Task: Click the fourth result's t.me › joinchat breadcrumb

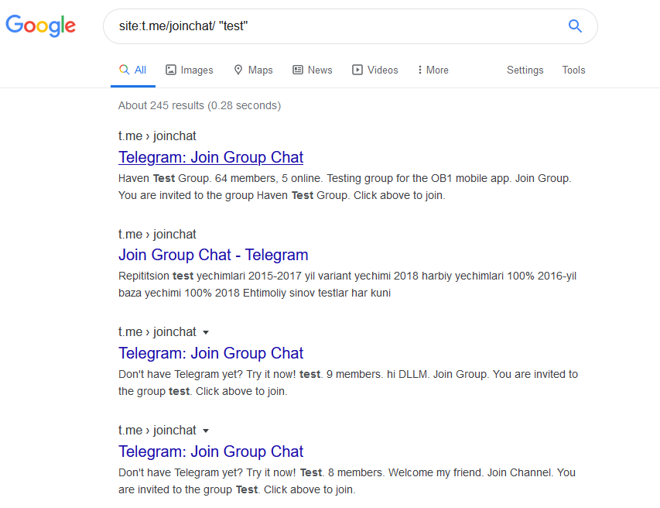Action: tap(157, 430)
